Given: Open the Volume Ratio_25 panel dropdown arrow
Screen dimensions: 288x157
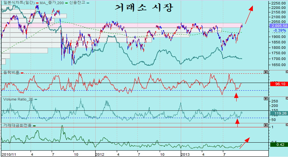Looking at the screenshot, I should tap(266, 99).
